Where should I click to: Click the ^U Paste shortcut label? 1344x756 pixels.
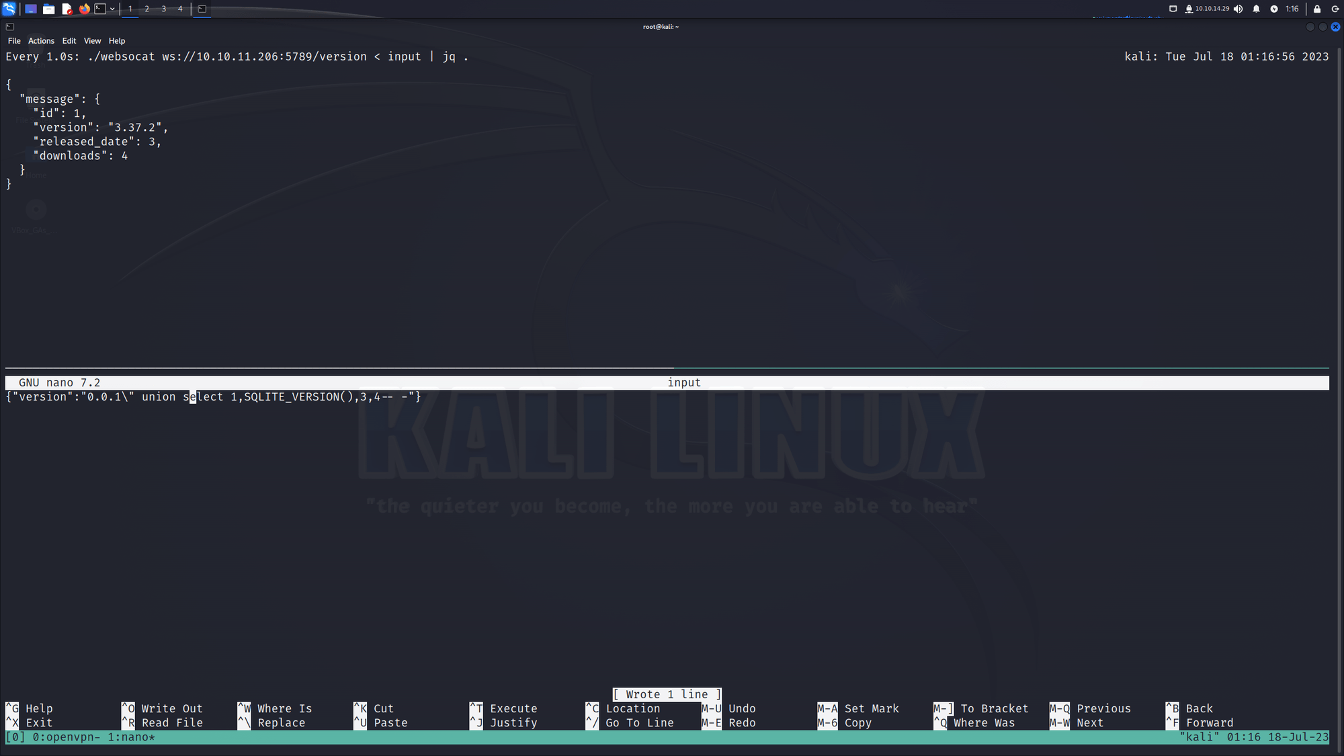(380, 722)
